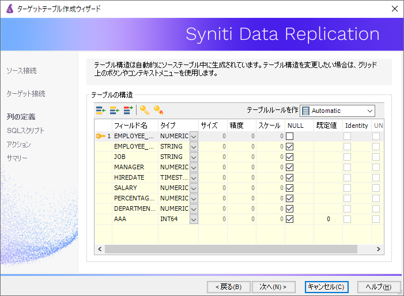Click the set primary key icon
404x296 pixels.
point(145,111)
